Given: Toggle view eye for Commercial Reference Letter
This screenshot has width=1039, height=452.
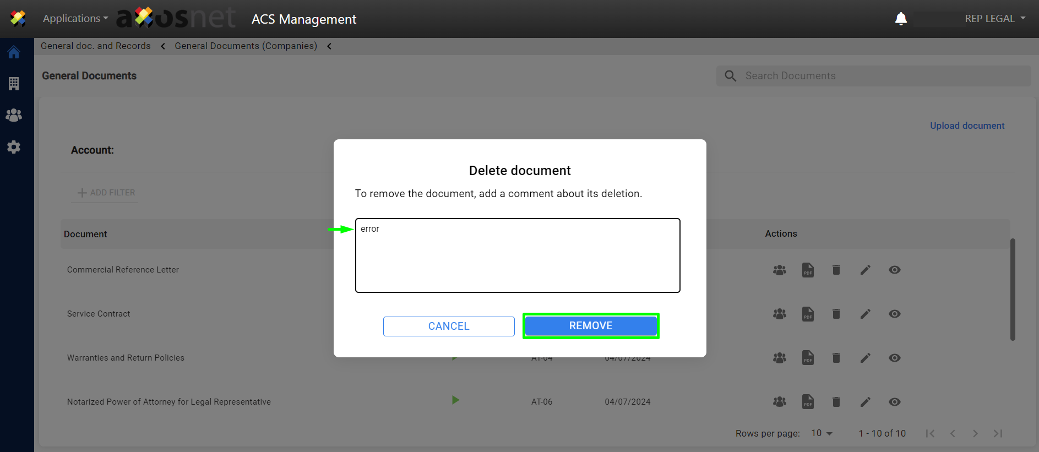Looking at the screenshot, I should point(895,270).
